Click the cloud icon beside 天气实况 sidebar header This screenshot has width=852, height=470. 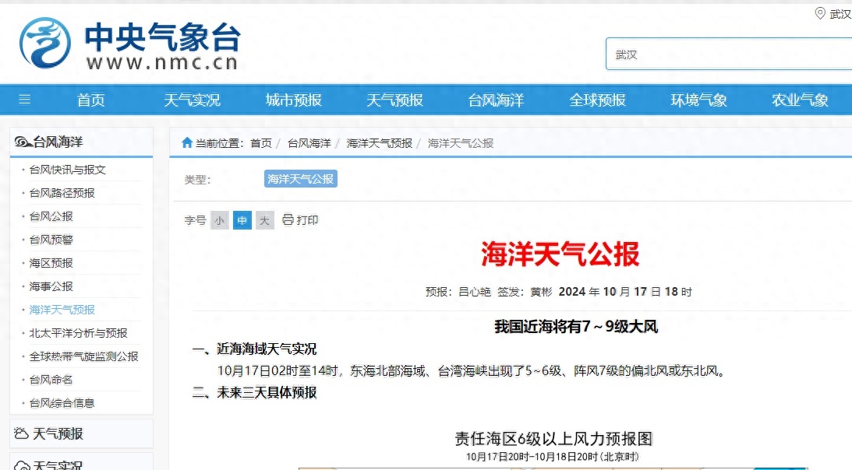click(22, 465)
